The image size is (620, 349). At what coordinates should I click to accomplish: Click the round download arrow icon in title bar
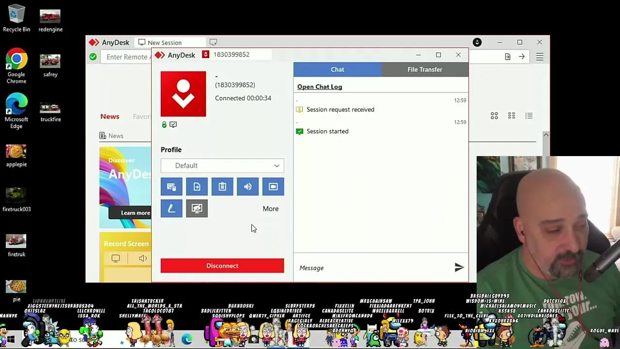[x=477, y=43]
